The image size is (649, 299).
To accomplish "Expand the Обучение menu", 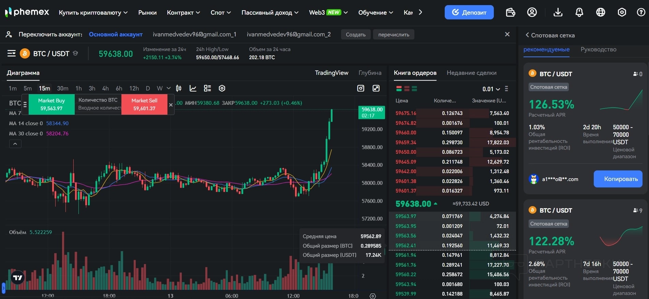I will pyautogui.click(x=375, y=13).
